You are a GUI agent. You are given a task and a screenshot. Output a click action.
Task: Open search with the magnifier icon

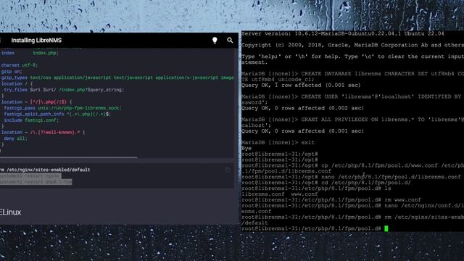pyautogui.click(x=230, y=40)
